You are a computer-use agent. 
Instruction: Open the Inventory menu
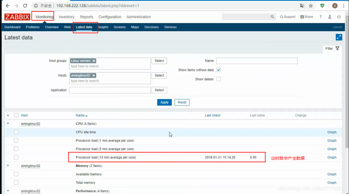[67, 17]
